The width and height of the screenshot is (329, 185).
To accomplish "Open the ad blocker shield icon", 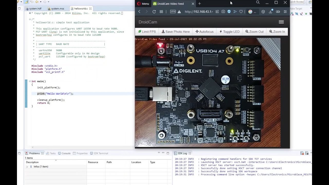I will 229,12.
